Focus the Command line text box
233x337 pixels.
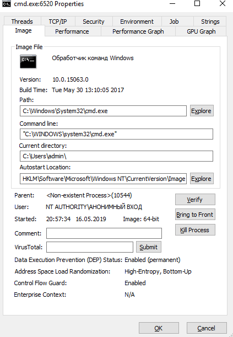(x=117, y=134)
